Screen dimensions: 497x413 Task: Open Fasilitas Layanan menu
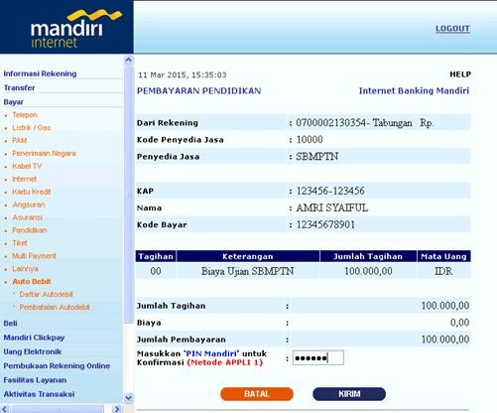tap(35, 380)
